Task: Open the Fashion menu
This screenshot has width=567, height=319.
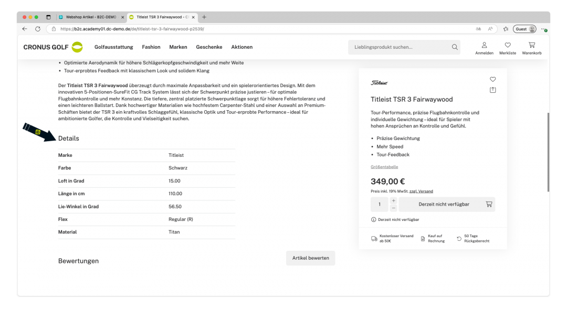Action: (x=151, y=47)
